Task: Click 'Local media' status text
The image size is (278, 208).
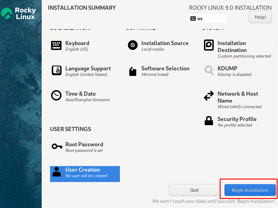Action: pyautogui.click(x=153, y=49)
